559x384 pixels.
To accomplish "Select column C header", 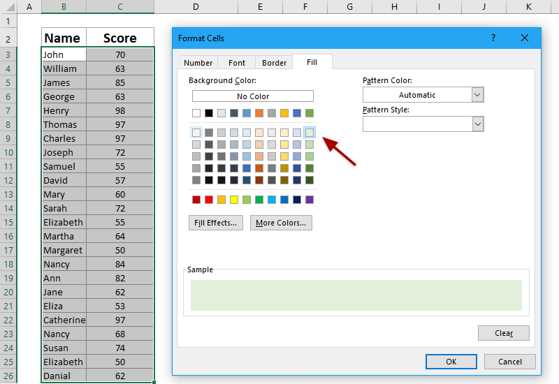I will 120,7.
